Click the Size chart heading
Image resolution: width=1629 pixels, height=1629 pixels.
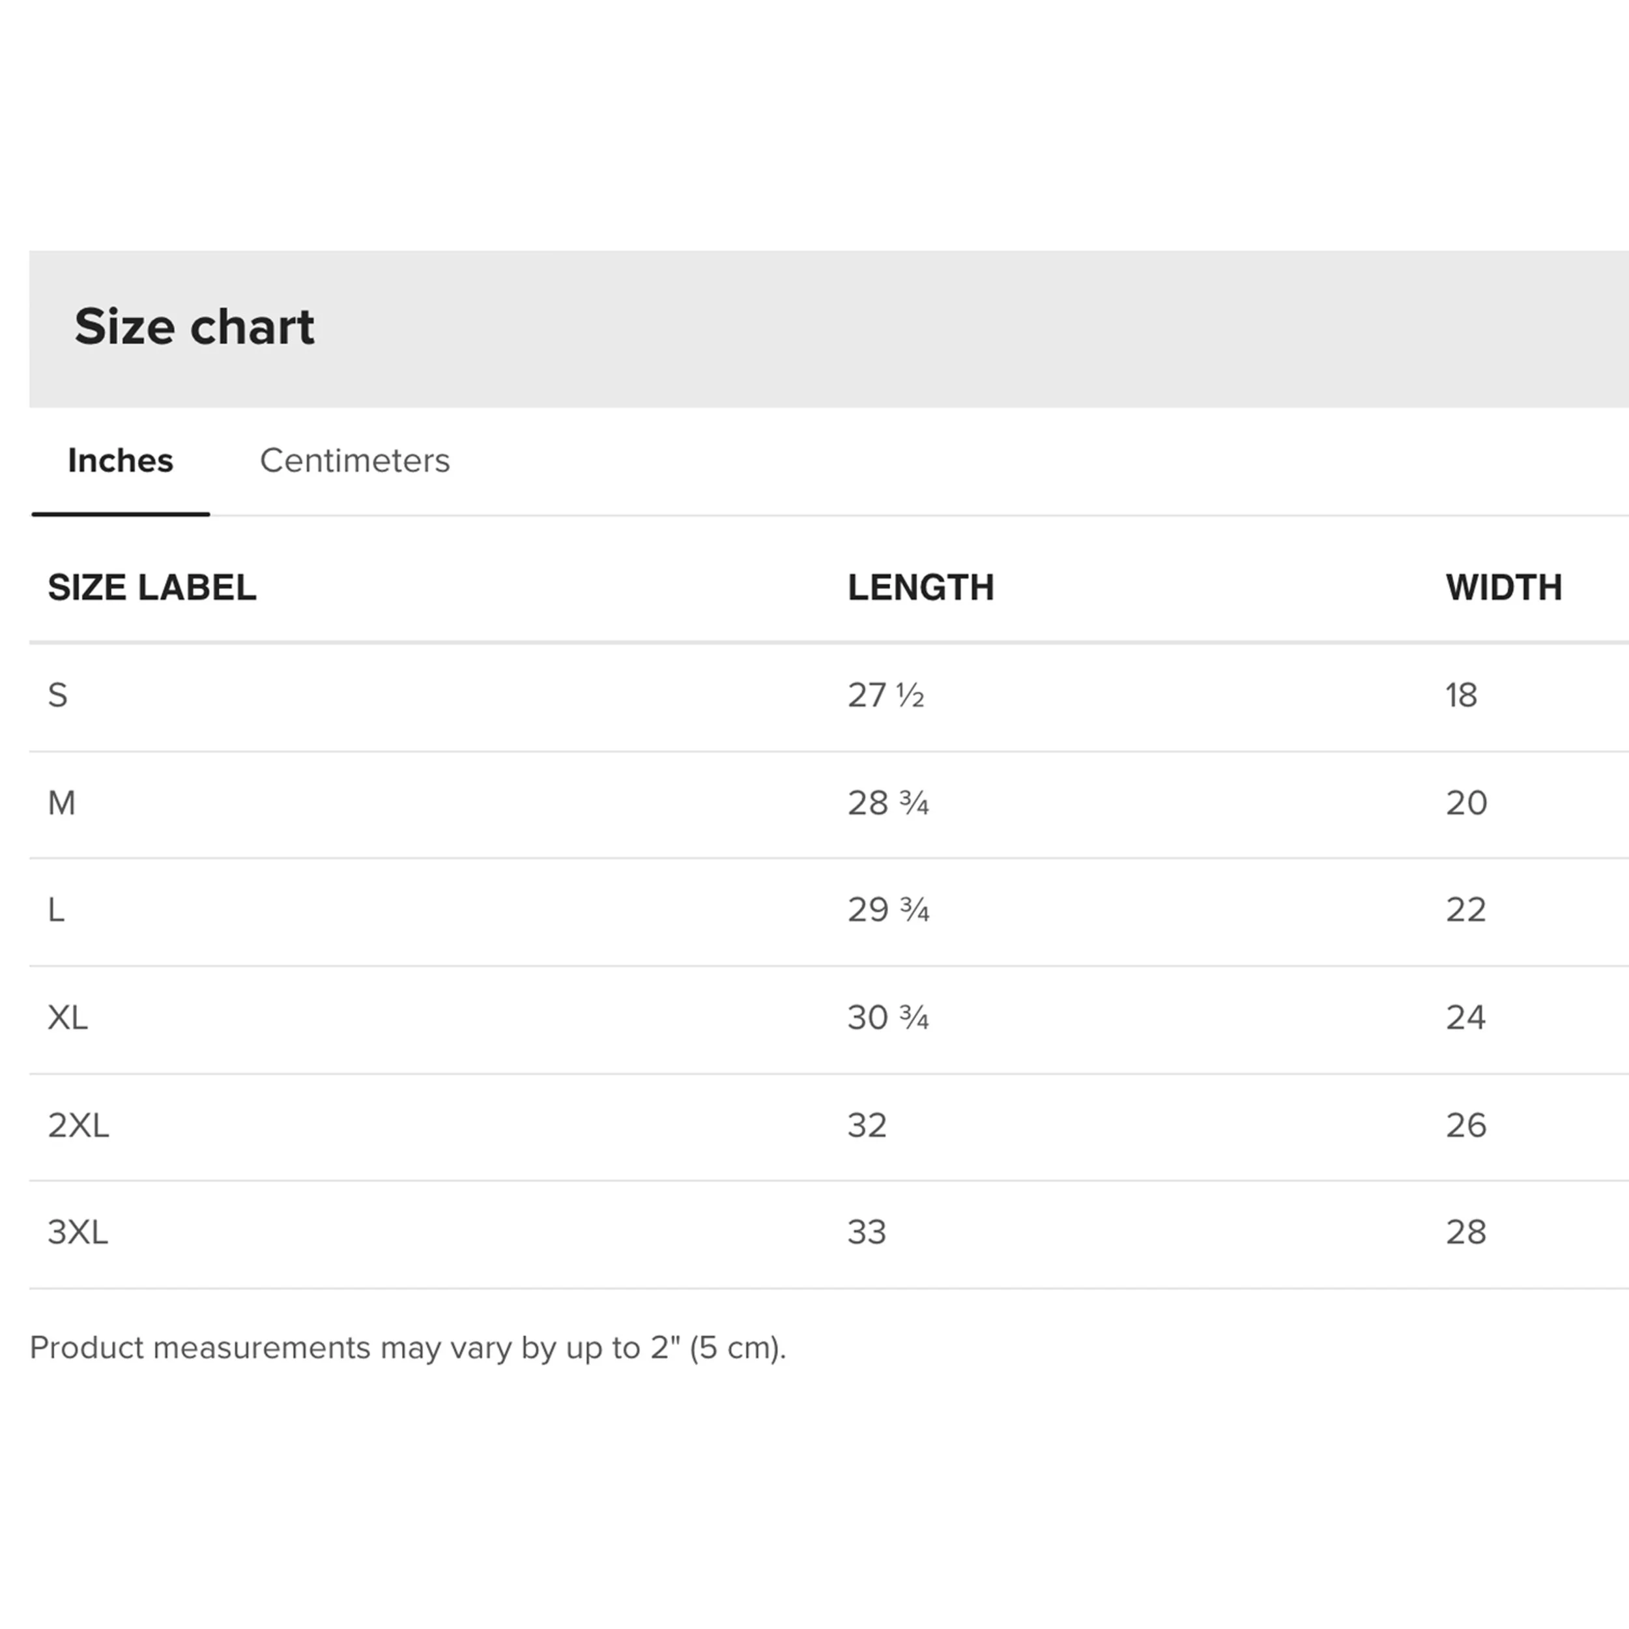click(194, 326)
